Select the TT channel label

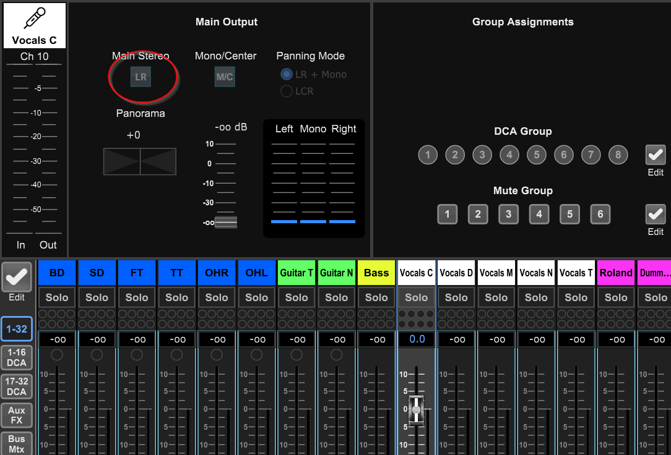(177, 273)
